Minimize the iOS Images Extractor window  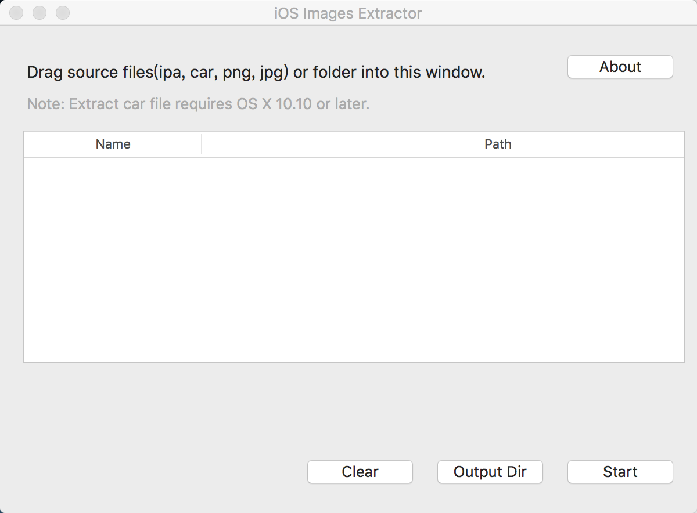(x=39, y=13)
